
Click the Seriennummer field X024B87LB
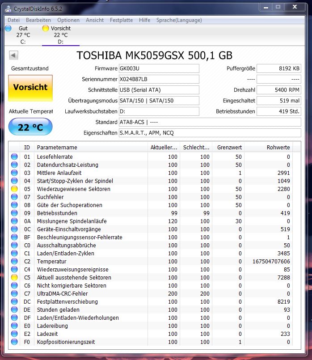[159, 79]
